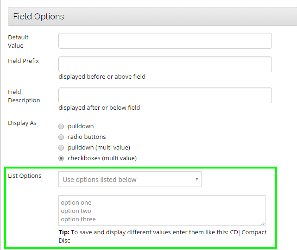Click the 'radio buttons' label text

coord(87,137)
